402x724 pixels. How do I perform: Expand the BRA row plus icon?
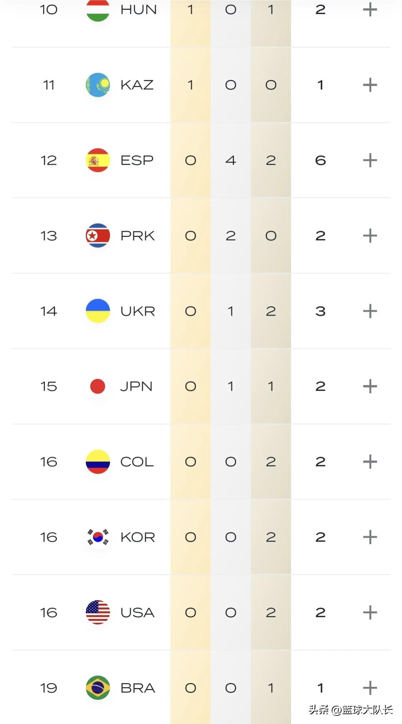tap(370, 688)
